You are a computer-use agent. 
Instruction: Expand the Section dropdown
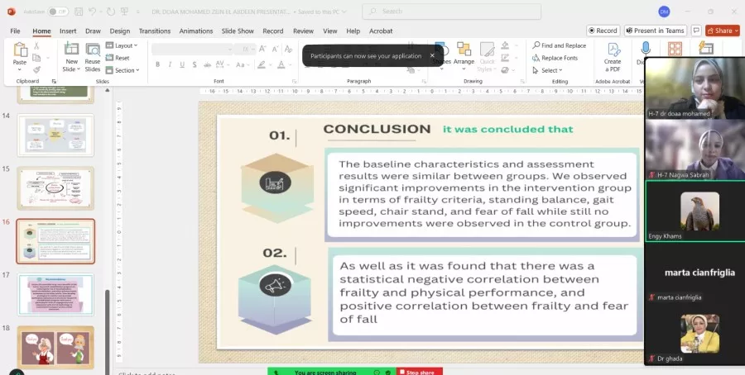tap(126, 70)
